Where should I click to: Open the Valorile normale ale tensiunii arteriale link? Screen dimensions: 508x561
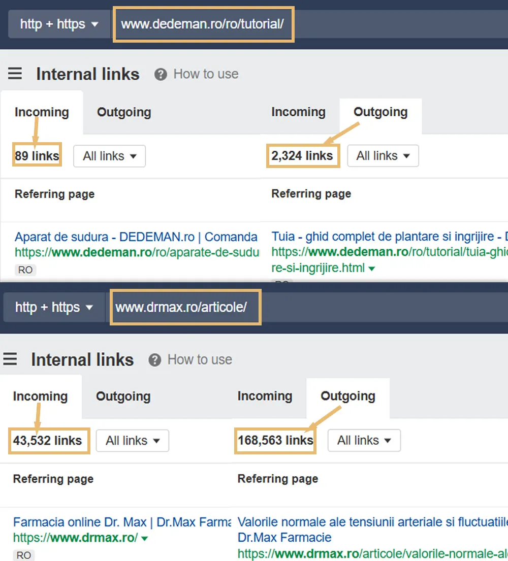point(371,522)
